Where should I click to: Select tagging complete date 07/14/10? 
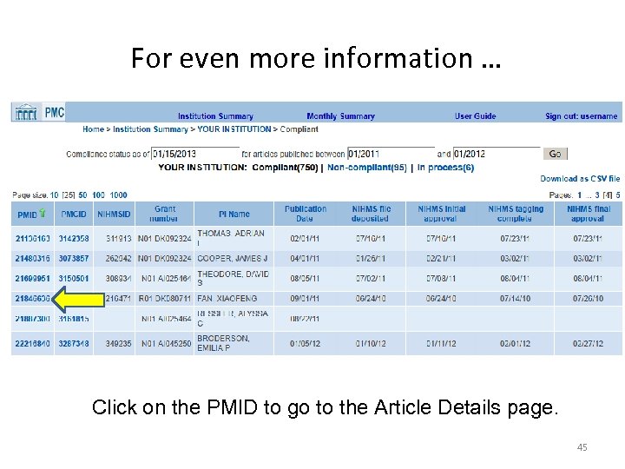coord(515,298)
